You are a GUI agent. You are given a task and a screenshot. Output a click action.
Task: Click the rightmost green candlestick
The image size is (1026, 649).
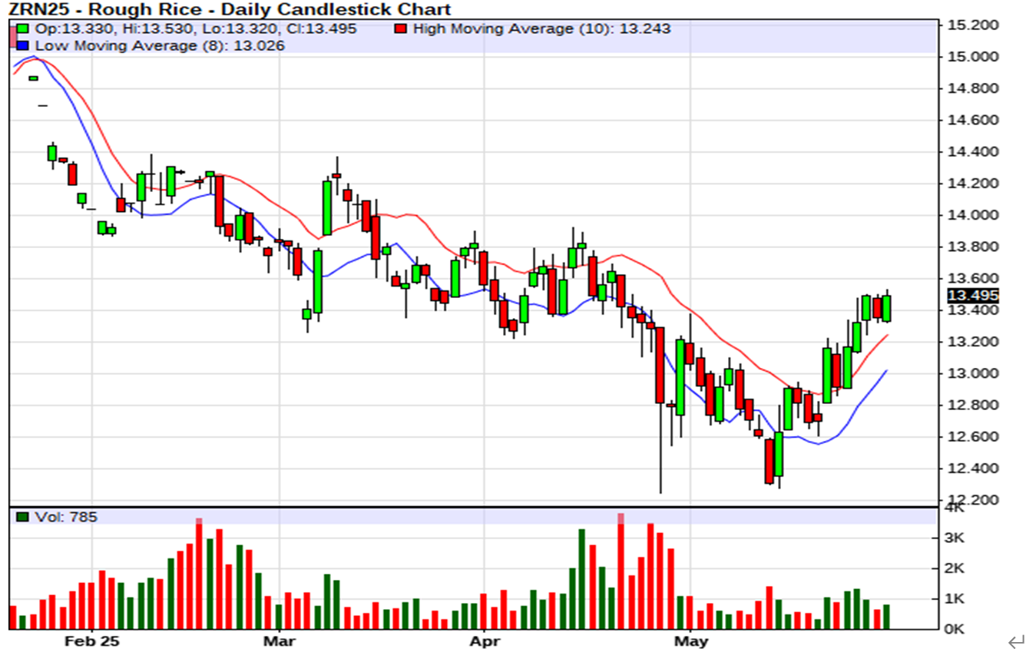[886, 308]
